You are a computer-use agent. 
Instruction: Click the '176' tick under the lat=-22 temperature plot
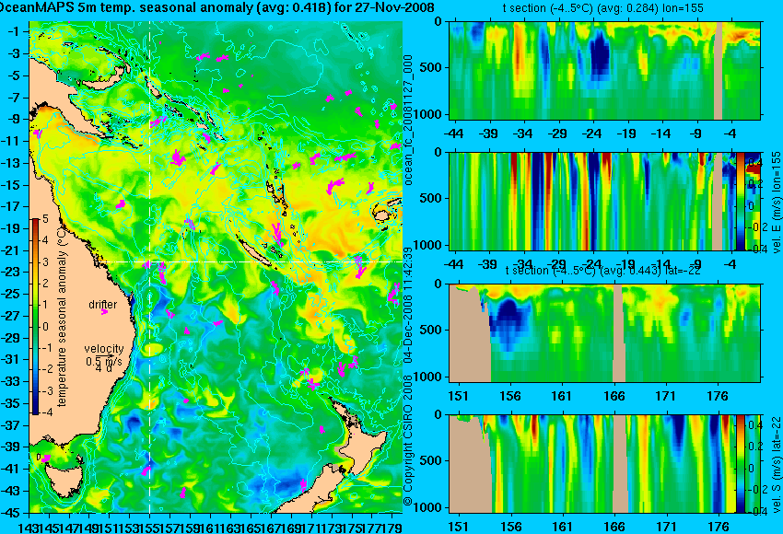[x=719, y=396]
